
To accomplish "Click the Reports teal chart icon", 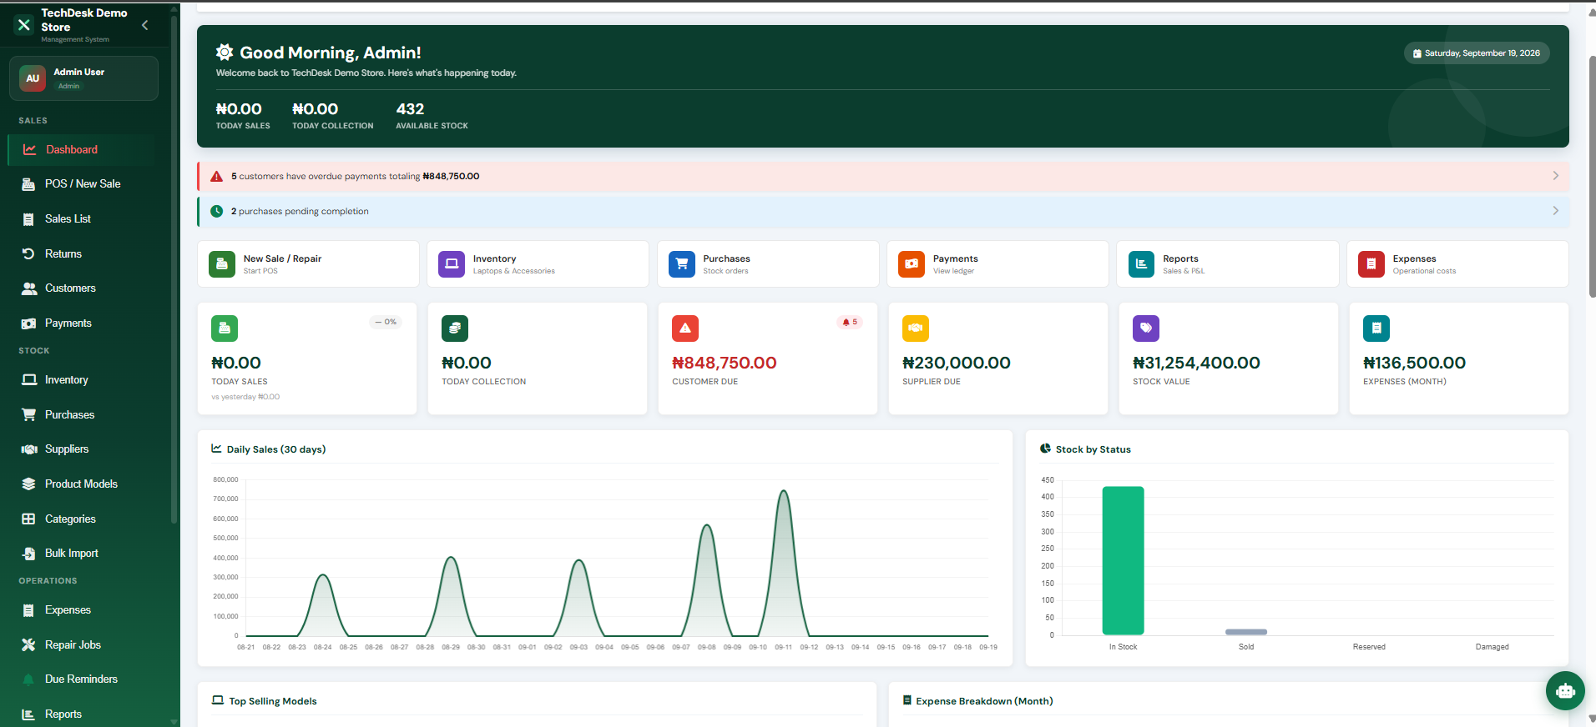I will pyautogui.click(x=1141, y=264).
